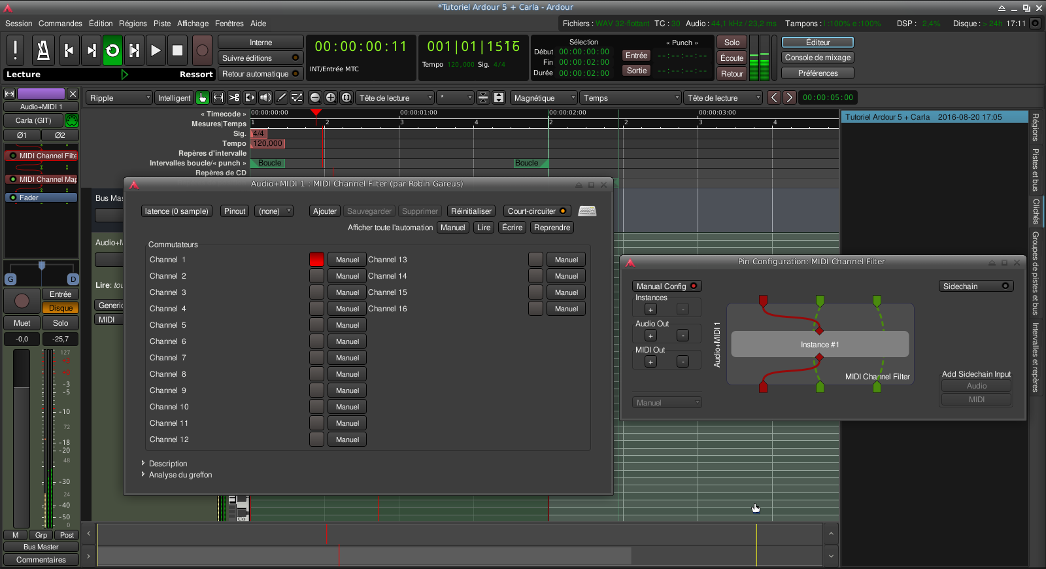Select the Cut (scissors) edit tool
1046x569 pixels.
234,97
